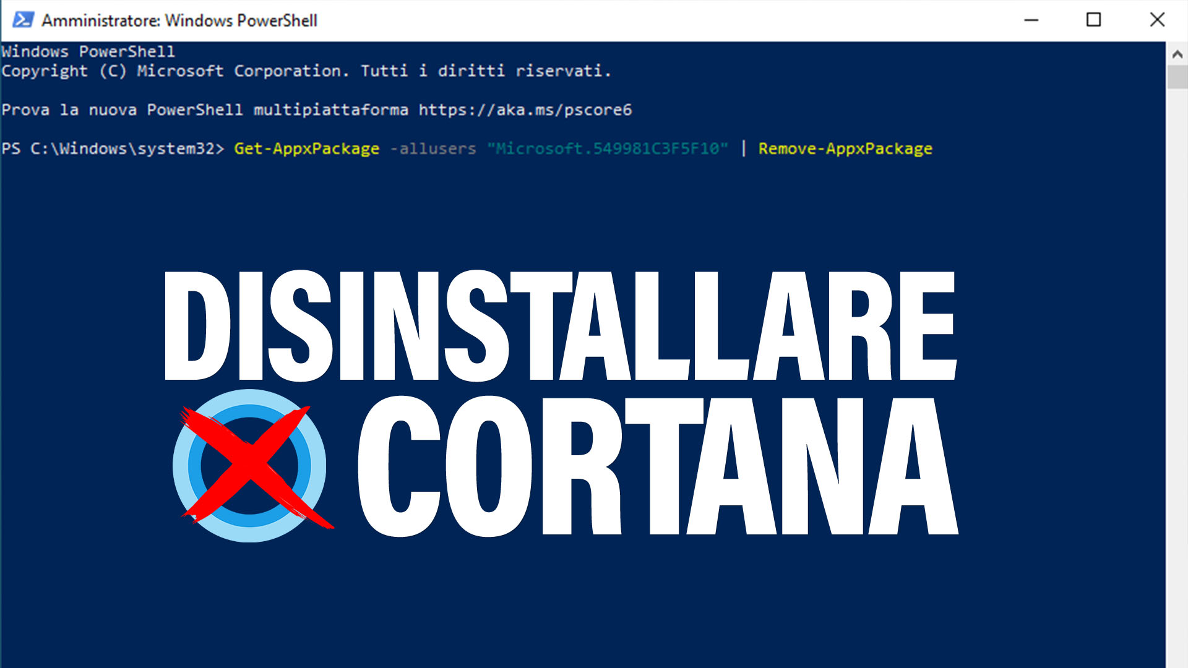
Task: Click the 'Amministratore: Windows PowerShell' title text
Action: pos(179,20)
